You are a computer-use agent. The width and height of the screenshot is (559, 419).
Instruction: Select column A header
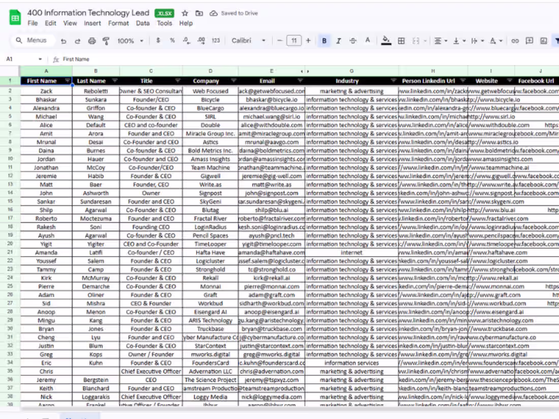(46, 71)
